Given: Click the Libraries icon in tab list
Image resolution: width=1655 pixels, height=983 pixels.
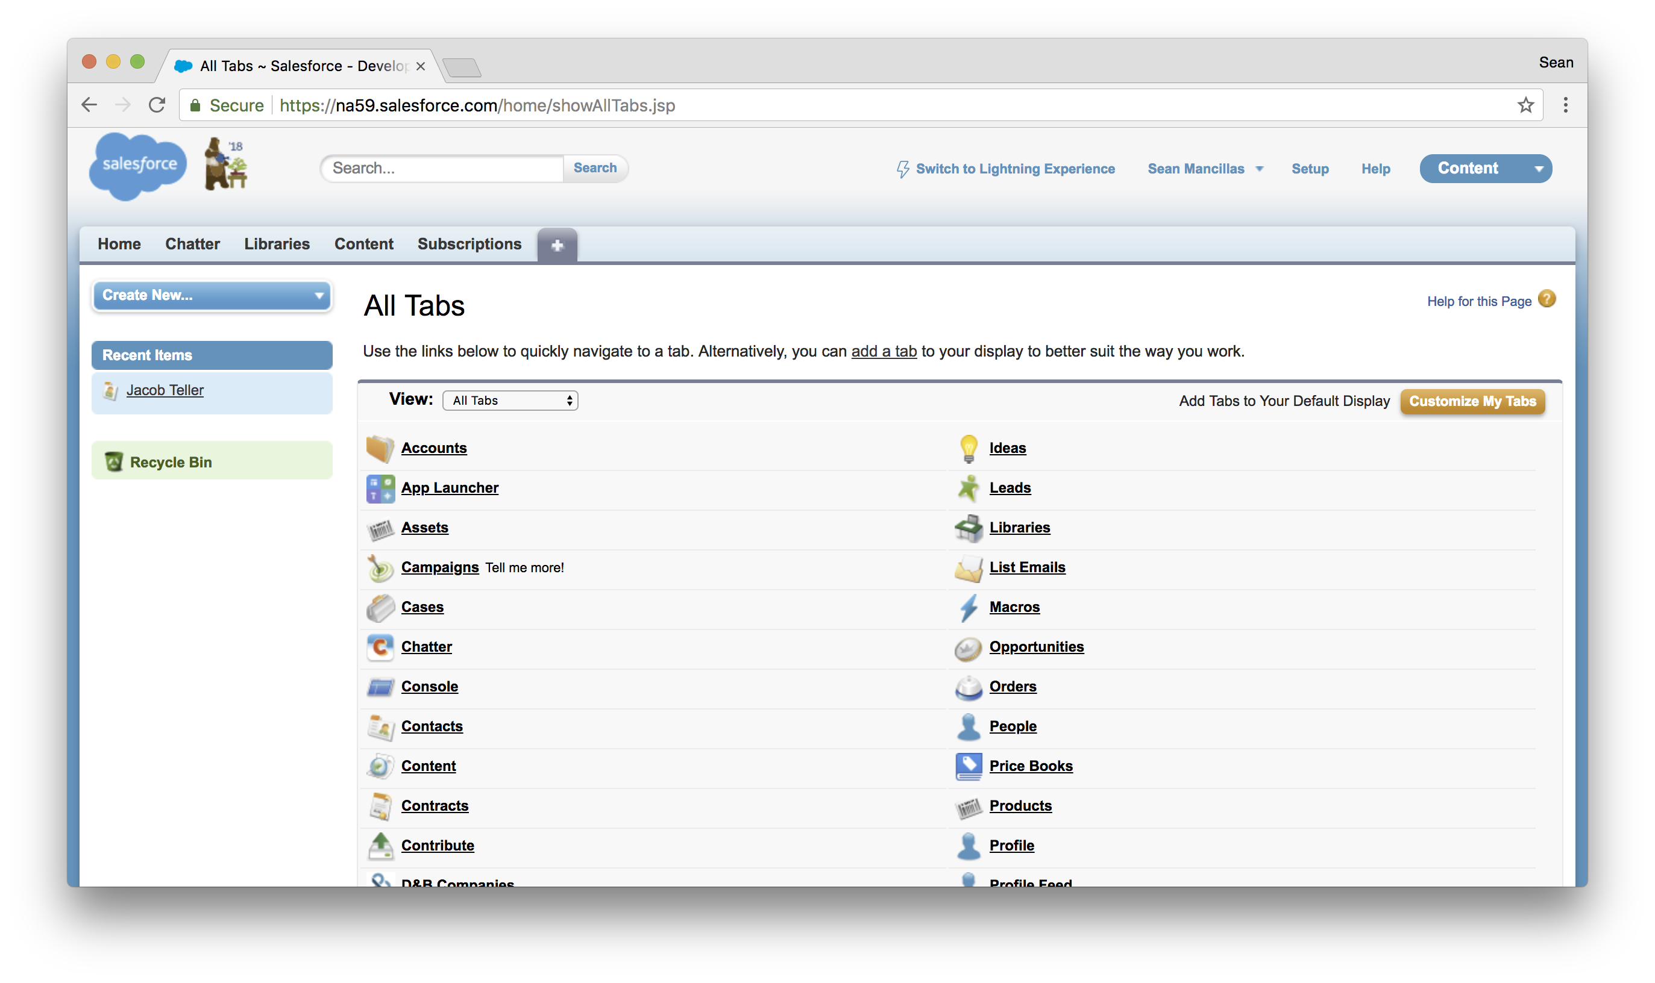Looking at the screenshot, I should pos(969,528).
